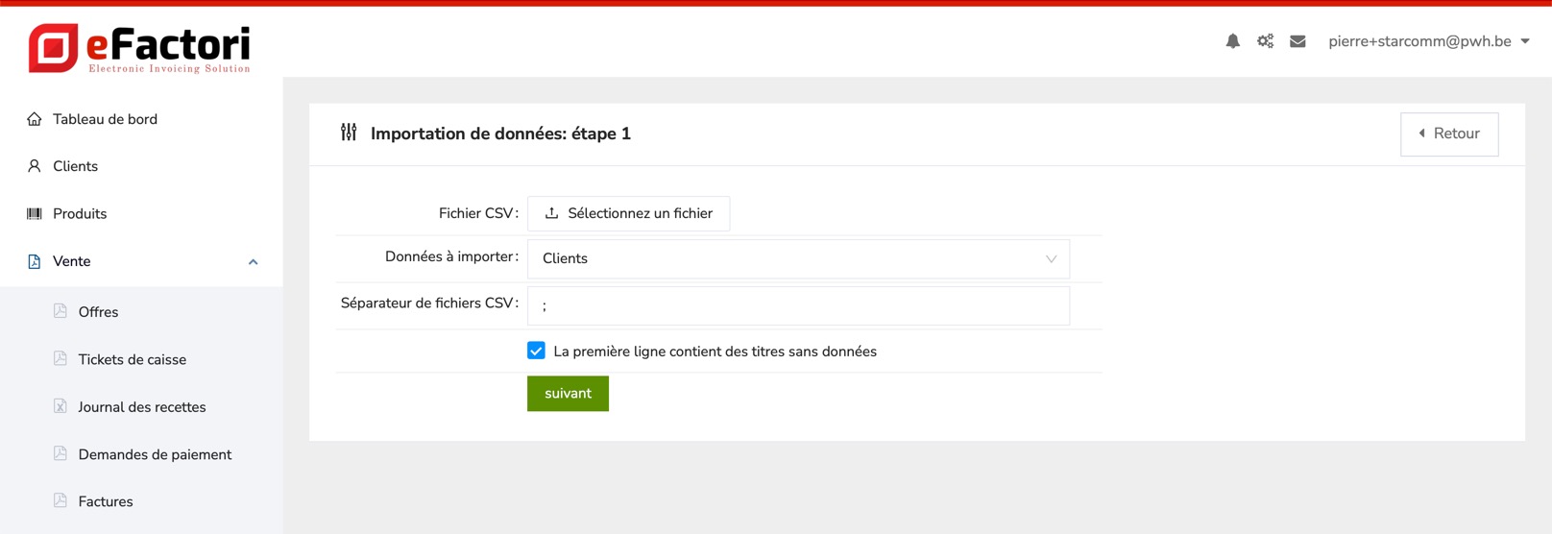Click the person icon next to Clients
Screen dimensions: 1552x534
(x=35, y=166)
